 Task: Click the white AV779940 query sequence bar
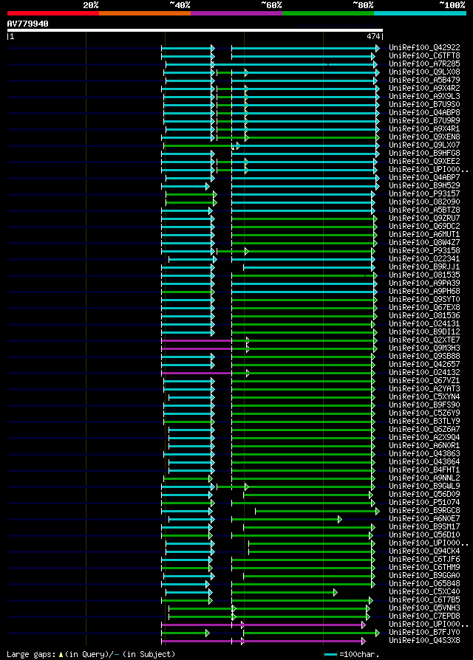point(195,30)
